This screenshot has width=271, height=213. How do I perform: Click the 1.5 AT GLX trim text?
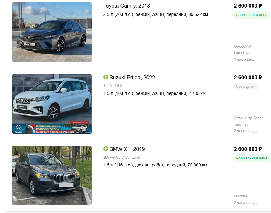click(x=113, y=85)
